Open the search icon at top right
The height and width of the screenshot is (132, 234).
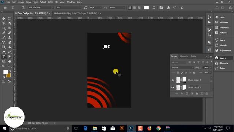(217, 8)
